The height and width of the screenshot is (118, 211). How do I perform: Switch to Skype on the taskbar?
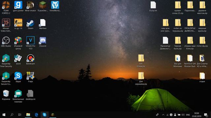(45, 115)
